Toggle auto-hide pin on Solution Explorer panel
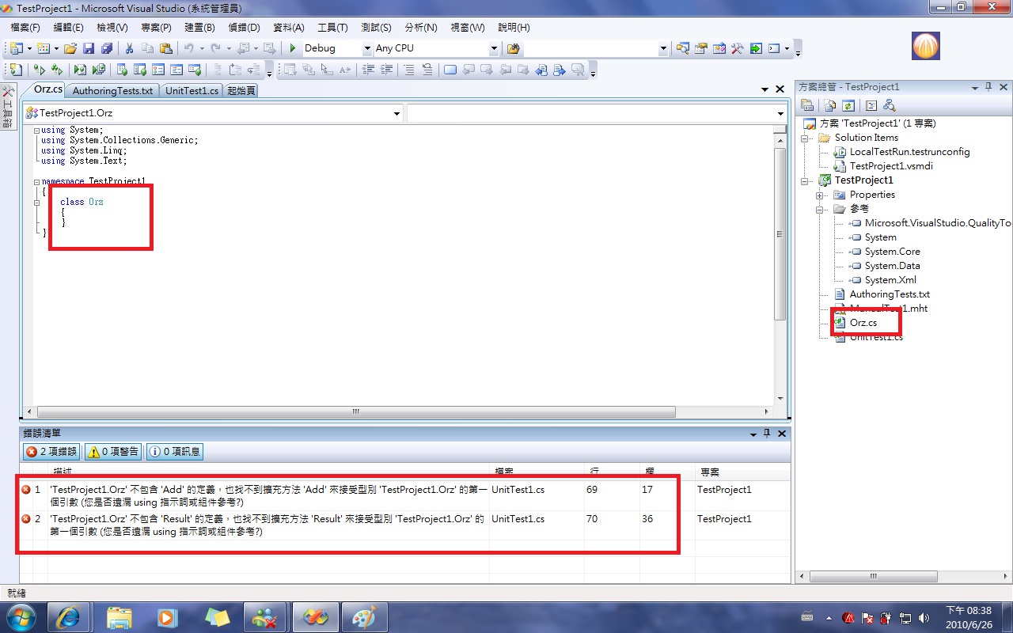The width and height of the screenshot is (1013, 633). [988, 87]
